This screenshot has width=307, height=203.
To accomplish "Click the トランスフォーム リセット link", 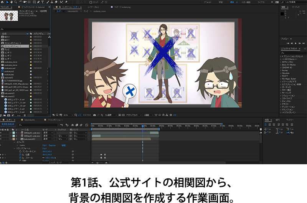I will tap(45, 149).
